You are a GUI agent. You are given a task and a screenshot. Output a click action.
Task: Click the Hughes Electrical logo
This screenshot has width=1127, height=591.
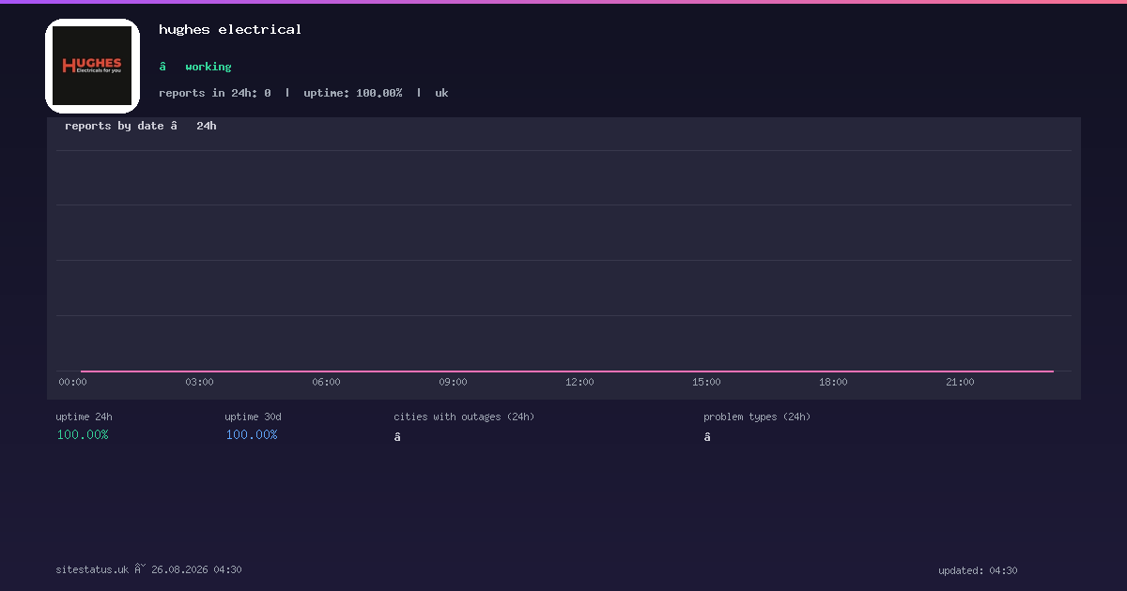tap(92, 66)
